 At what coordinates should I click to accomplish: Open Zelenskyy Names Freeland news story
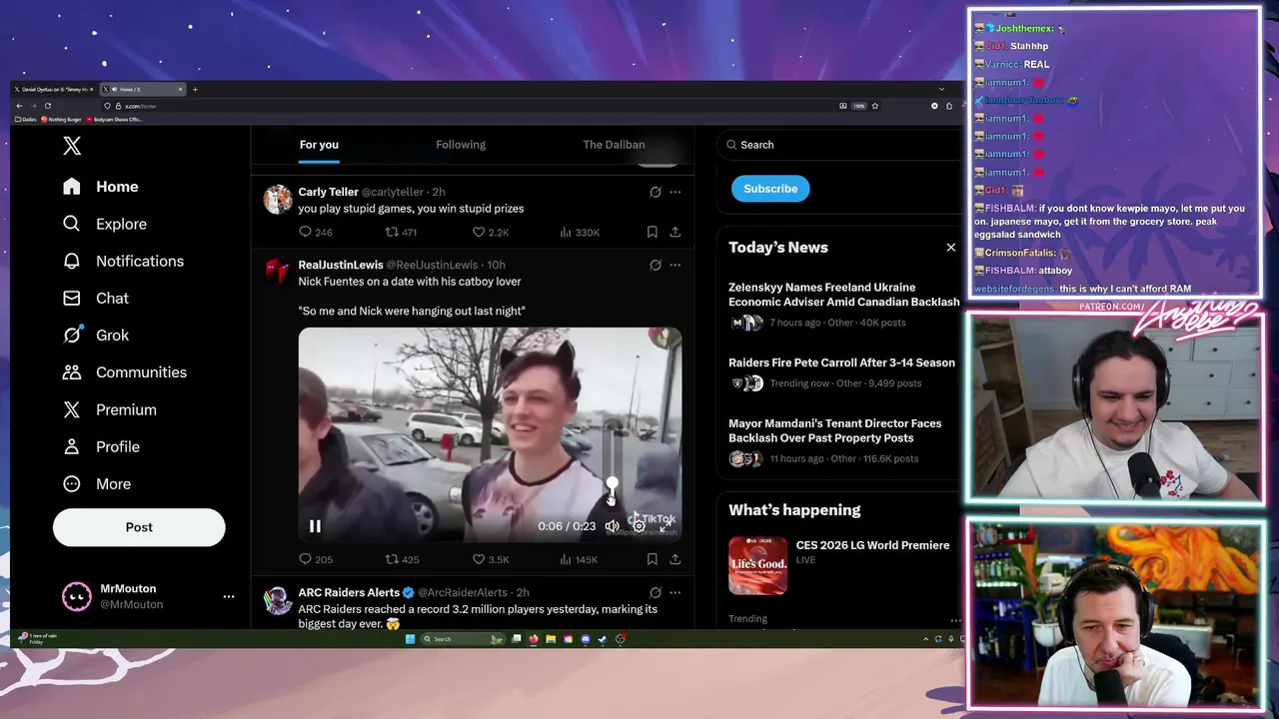point(843,295)
